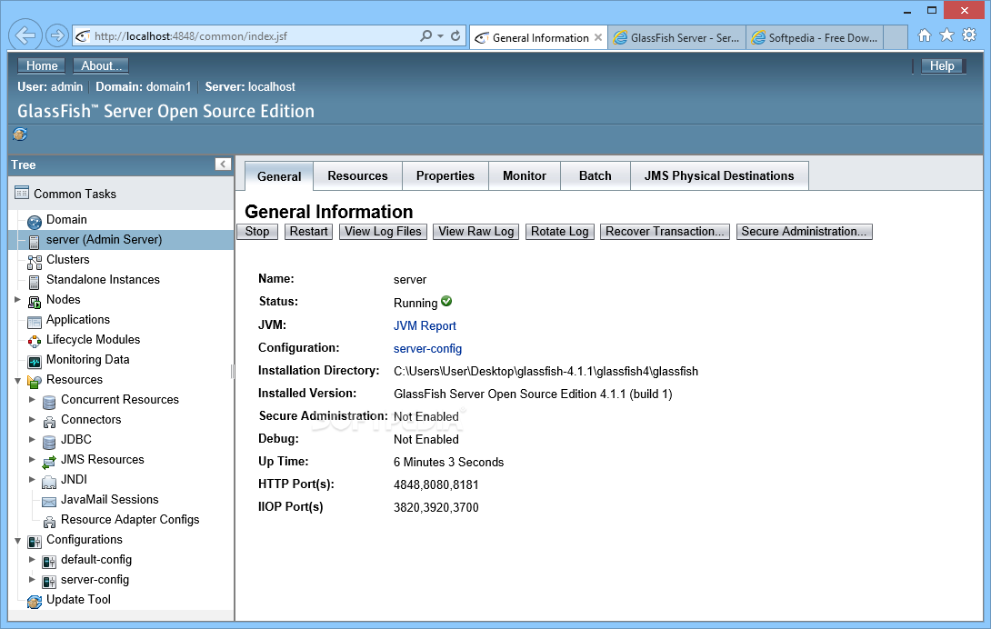The width and height of the screenshot is (991, 629).
Task: Click the JavaMail Sessions envelope icon
Action: click(49, 502)
